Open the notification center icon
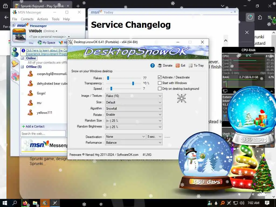The height and width of the screenshot is (207, 276). point(267,203)
